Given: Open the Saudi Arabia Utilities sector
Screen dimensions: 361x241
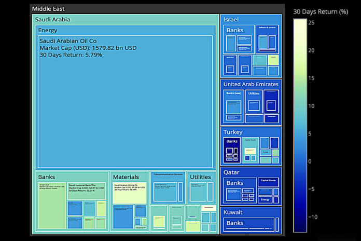Looking at the screenshot, I should pyautogui.click(x=200, y=177).
